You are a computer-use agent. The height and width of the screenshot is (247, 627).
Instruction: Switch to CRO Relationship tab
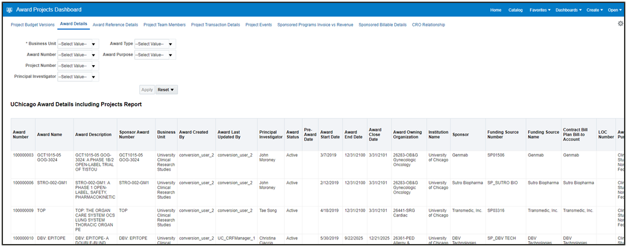pos(428,25)
